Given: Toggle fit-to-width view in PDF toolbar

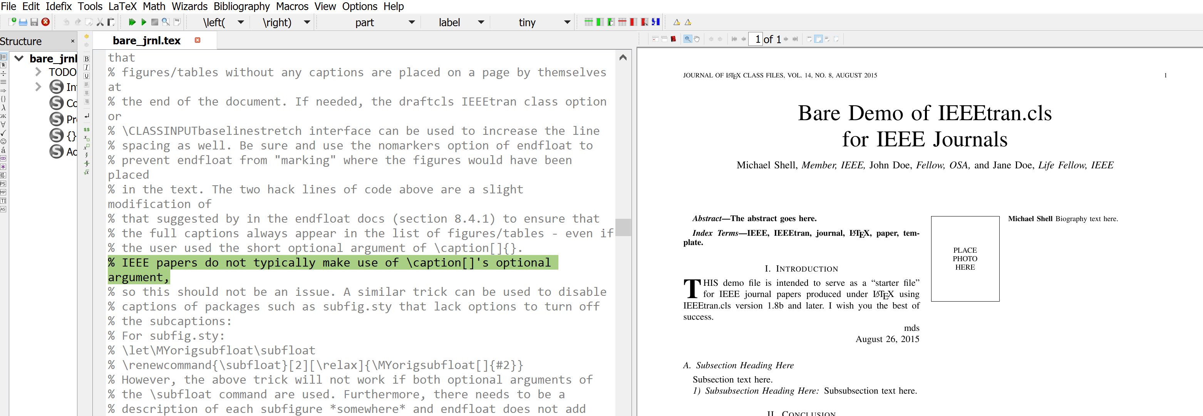Looking at the screenshot, I should [818, 39].
